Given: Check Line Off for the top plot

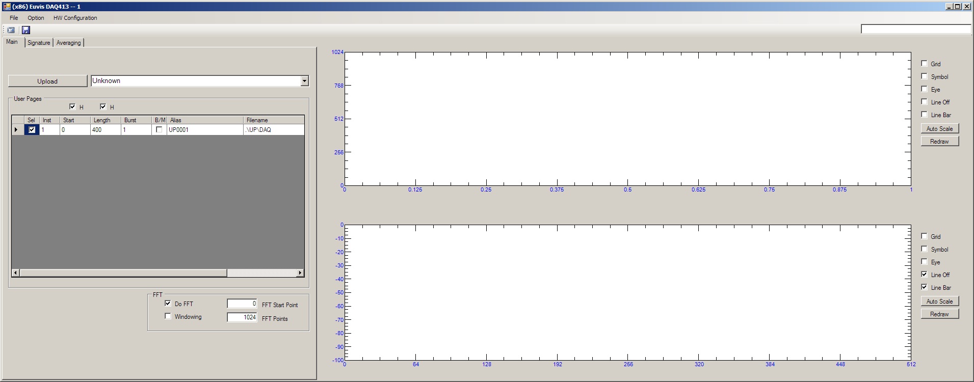Looking at the screenshot, I should pyautogui.click(x=924, y=101).
